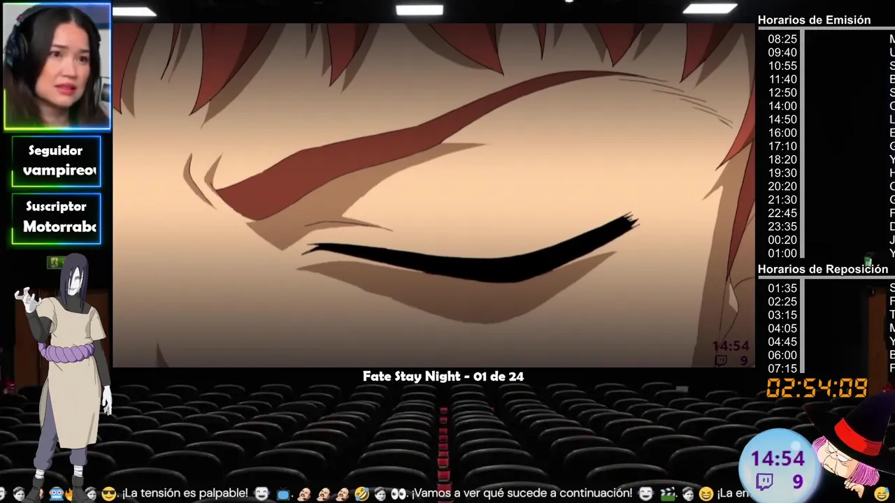The image size is (895, 503).
Task: Click the 04:05 rerun time
Action: coord(782,328)
